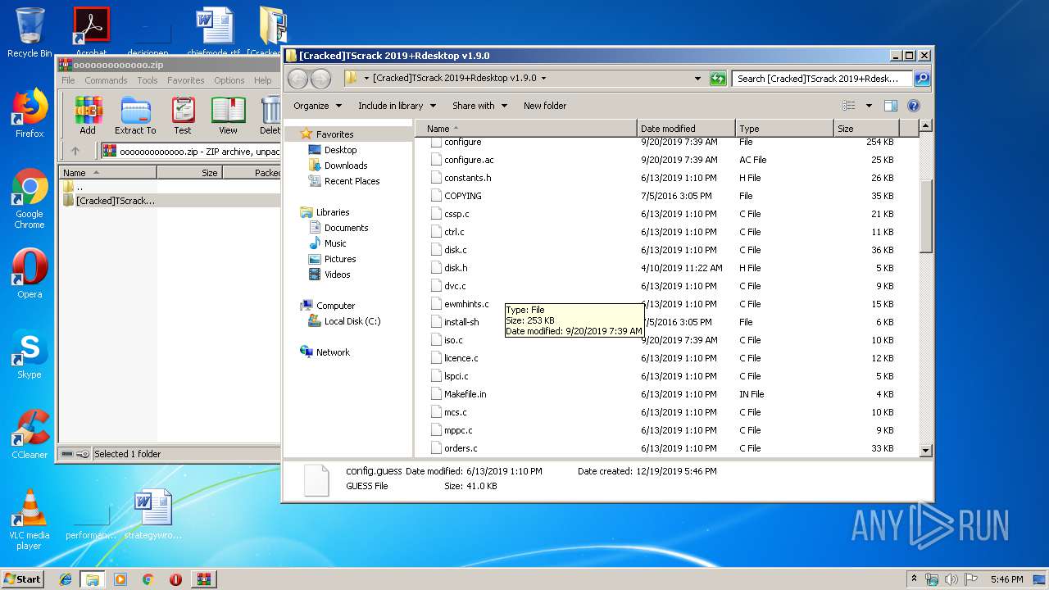Click Explorer forward navigation button
The image size is (1049, 590).
click(x=320, y=79)
